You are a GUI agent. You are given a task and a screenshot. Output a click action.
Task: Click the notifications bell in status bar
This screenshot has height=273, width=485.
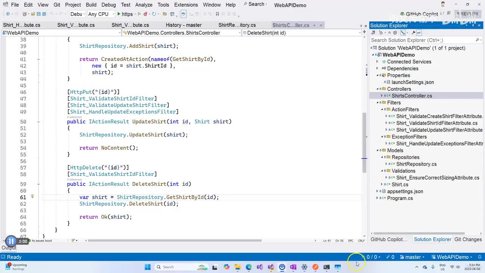coord(479,257)
